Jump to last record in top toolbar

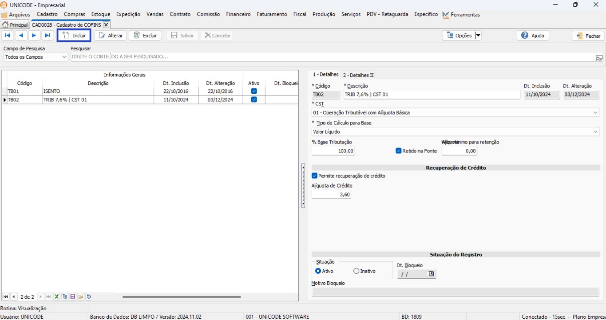(48, 36)
